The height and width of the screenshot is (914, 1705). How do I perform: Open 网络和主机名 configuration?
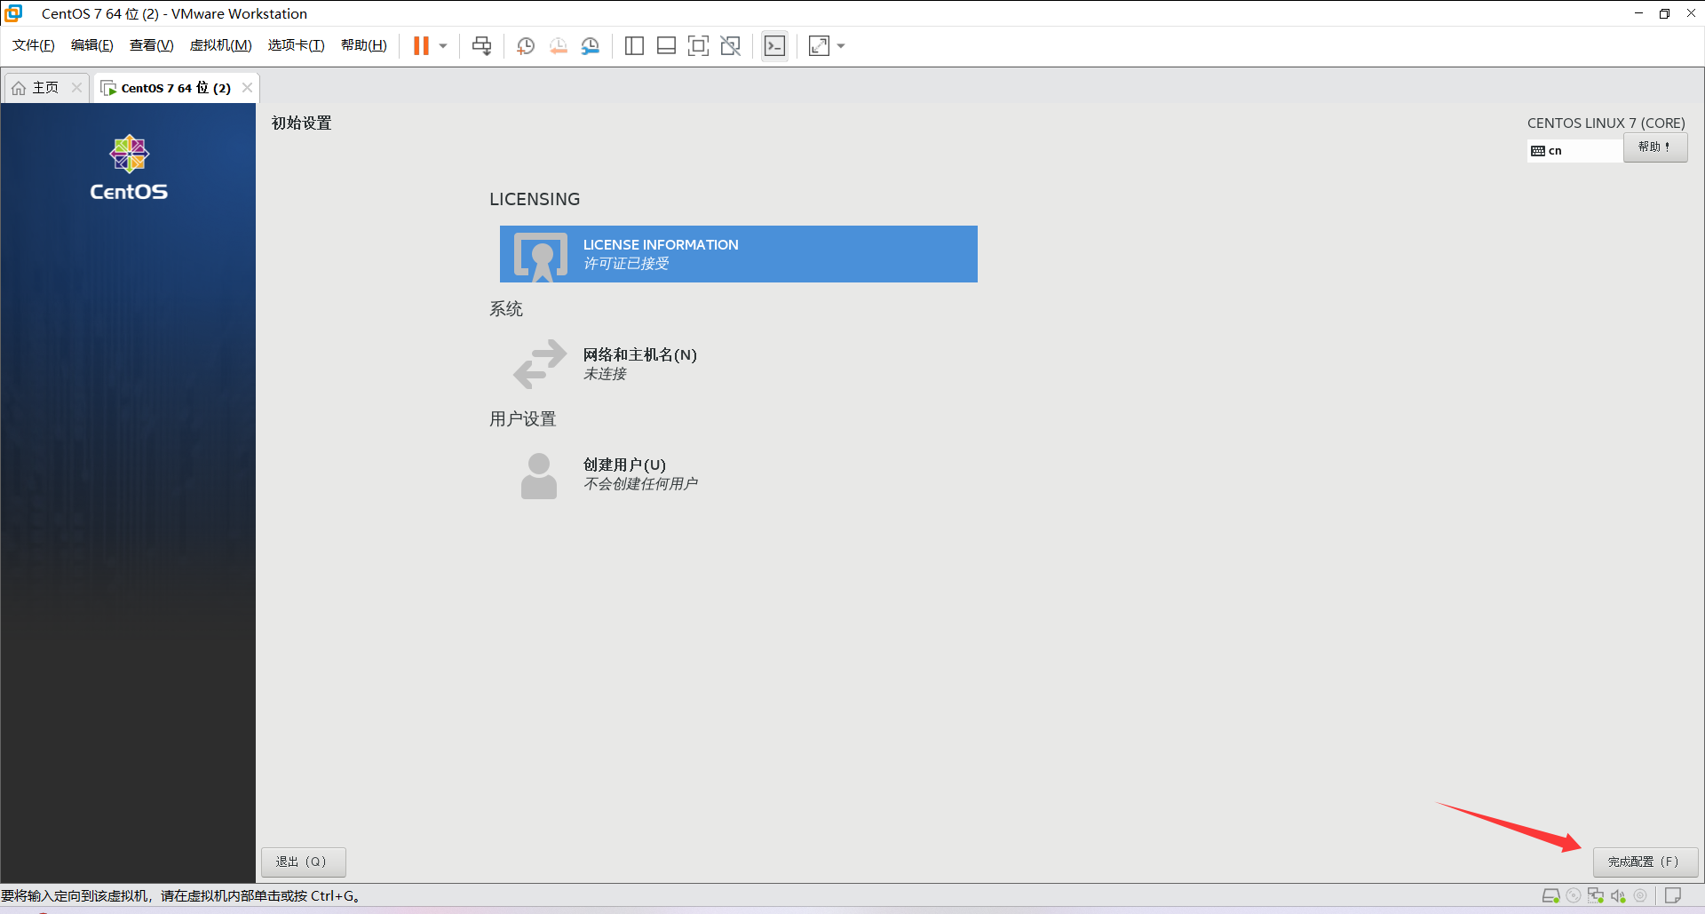click(x=639, y=363)
